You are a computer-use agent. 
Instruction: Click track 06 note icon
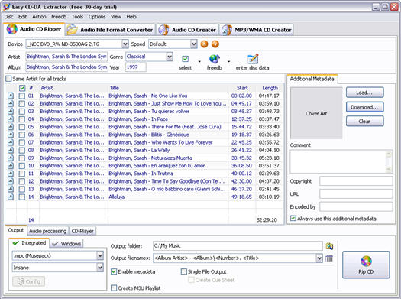pyautogui.click(x=11, y=135)
